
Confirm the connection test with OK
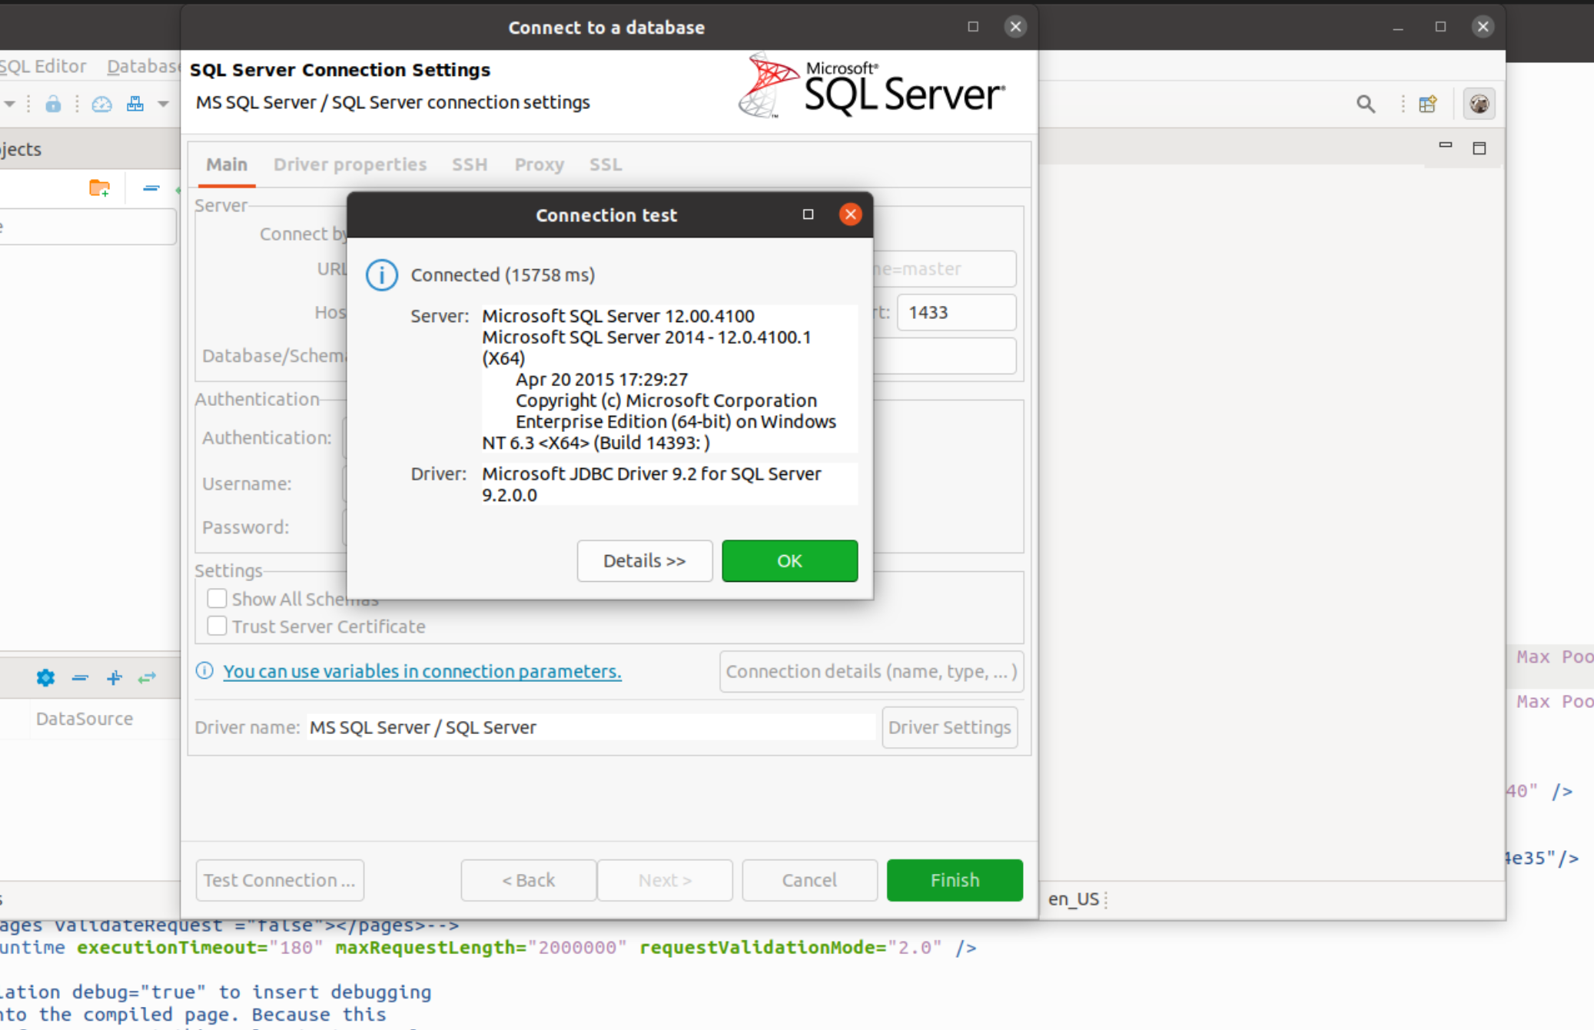pyautogui.click(x=789, y=560)
